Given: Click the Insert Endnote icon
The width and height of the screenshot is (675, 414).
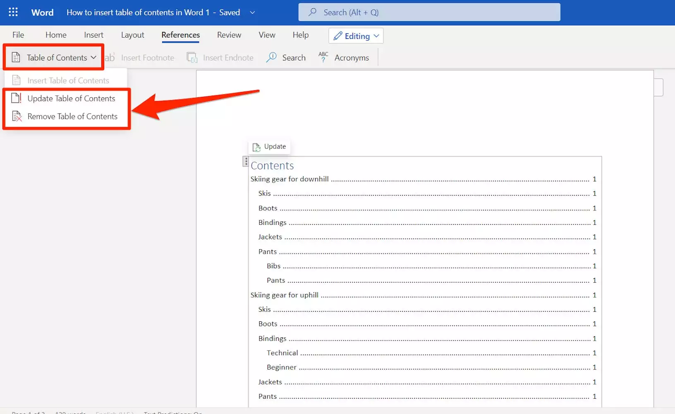Looking at the screenshot, I should coord(192,58).
